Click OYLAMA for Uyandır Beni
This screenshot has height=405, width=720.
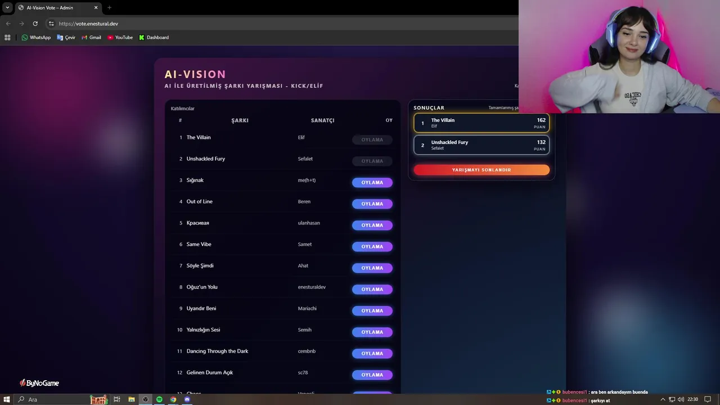coord(372,310)
